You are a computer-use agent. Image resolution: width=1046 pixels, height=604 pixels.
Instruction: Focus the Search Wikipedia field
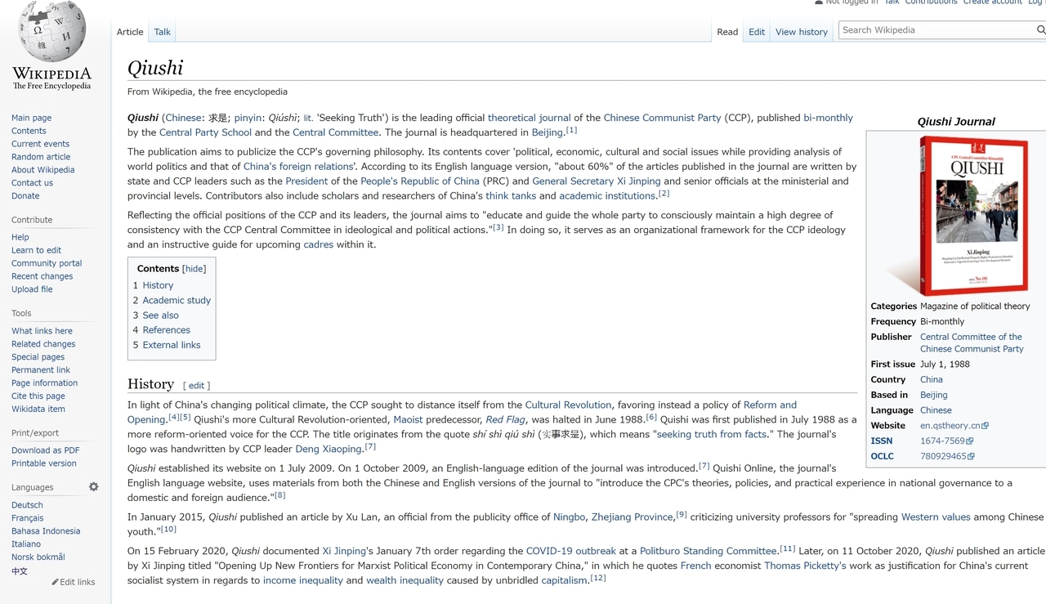coord(936,30)
